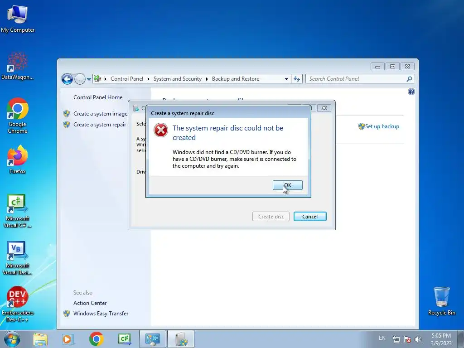Viewport: 464px width, 348px height.
Task: Open Control Panel Home
Action: tap(98, 97)
